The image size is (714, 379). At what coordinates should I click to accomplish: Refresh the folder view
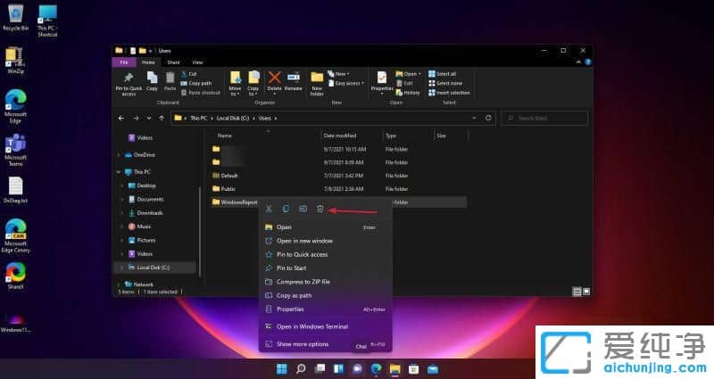coord(488,119)
